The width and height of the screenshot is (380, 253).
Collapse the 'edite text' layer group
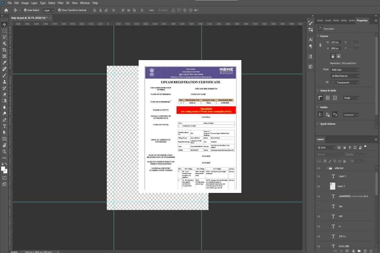tap(327, 168)
